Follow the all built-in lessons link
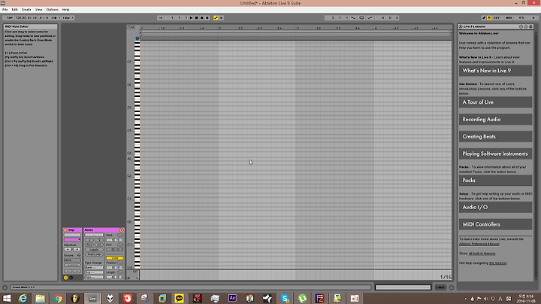Viewport: 541px width, 304px height. tap(482, 254)
